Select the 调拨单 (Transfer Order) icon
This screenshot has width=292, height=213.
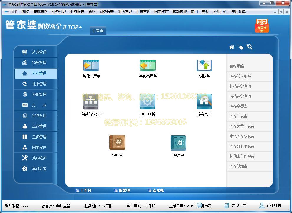click(x=204, y=65)
